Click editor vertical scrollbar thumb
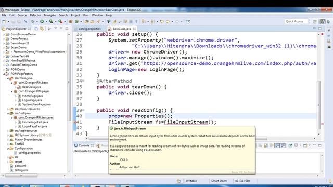 tap(318, 104)
